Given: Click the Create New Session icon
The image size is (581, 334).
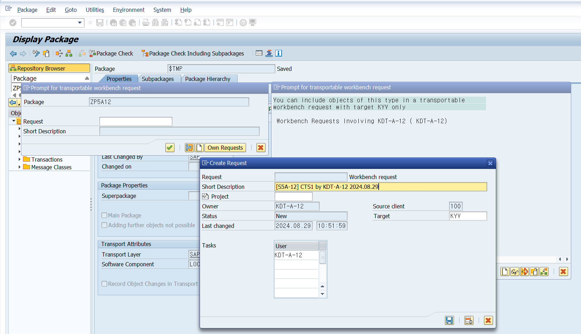Looking at the screenshot, I should pos(220,23).
